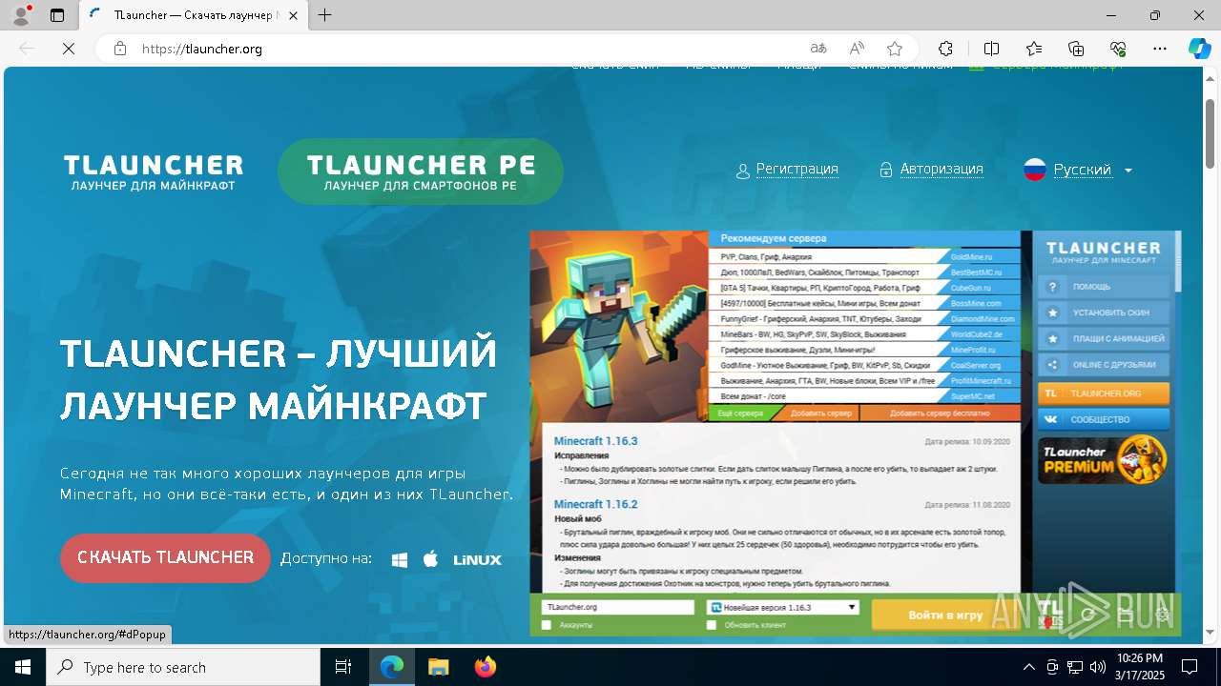Click the Edge icon in the taskbar

coord(392,667)
